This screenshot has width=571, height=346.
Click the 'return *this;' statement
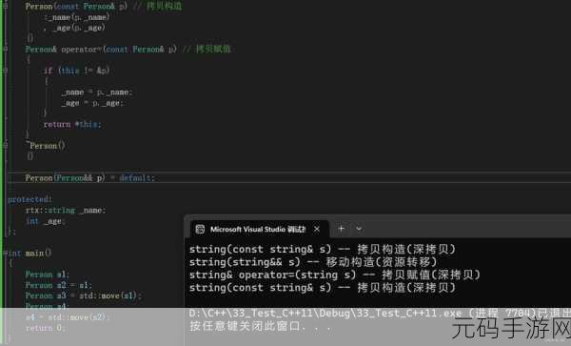pyautogui.click(x=72, y=124)
